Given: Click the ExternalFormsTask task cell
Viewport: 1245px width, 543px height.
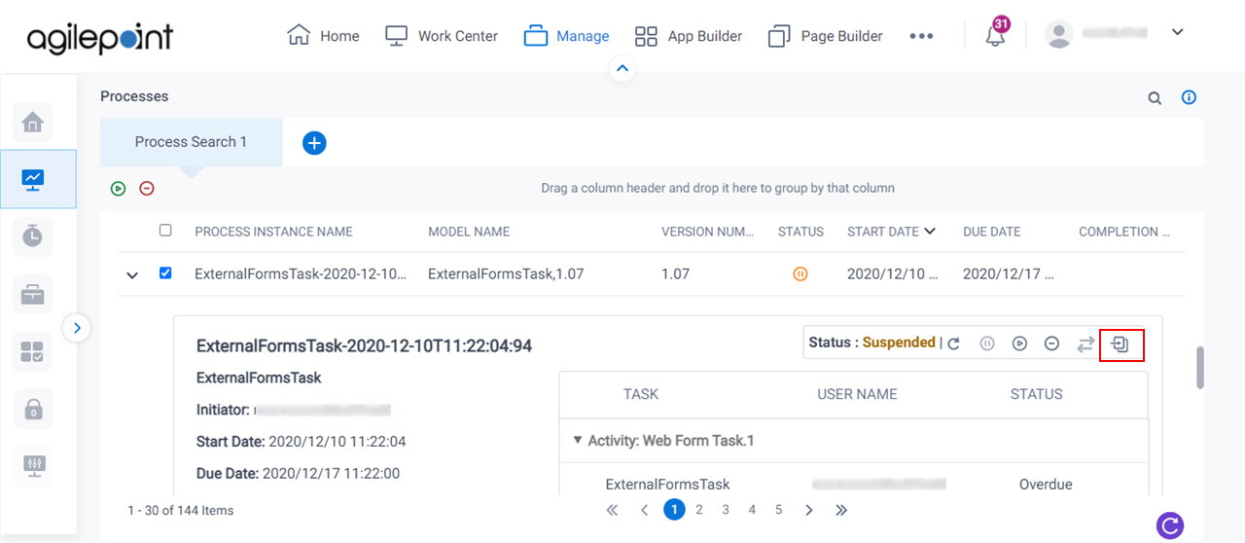Looking at the screenshot, I should coord(667,484).
